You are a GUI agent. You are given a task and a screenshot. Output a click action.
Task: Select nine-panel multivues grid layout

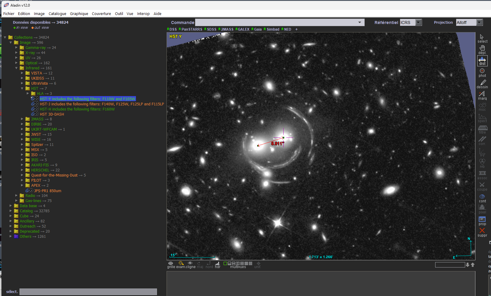[246, 263]
